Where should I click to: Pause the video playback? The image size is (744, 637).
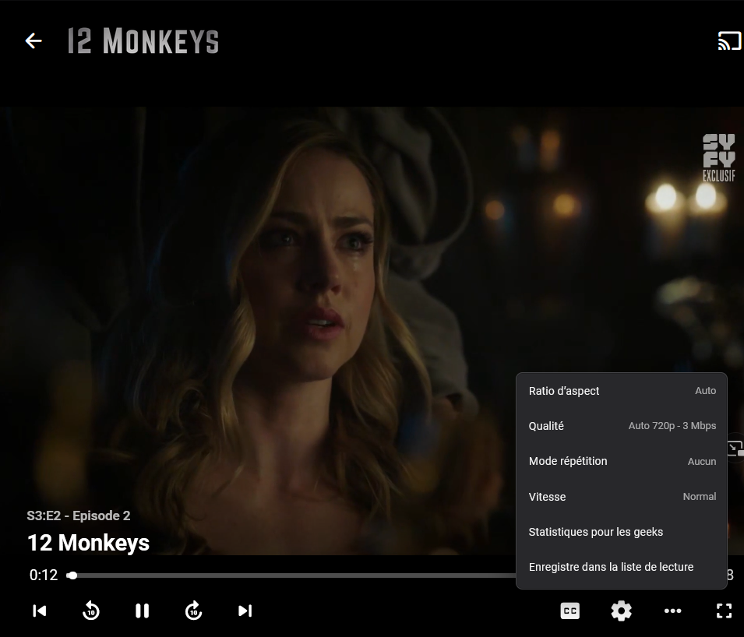pyautogui.click(x=142, y=611)
